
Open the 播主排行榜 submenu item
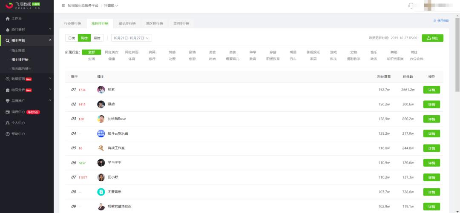click(20, 60)
